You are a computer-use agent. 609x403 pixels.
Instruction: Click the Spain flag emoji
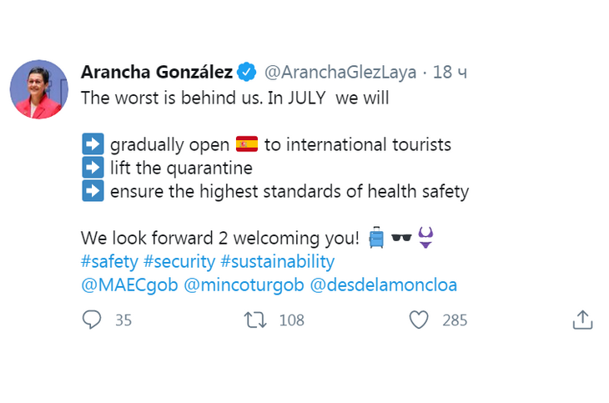247,144
